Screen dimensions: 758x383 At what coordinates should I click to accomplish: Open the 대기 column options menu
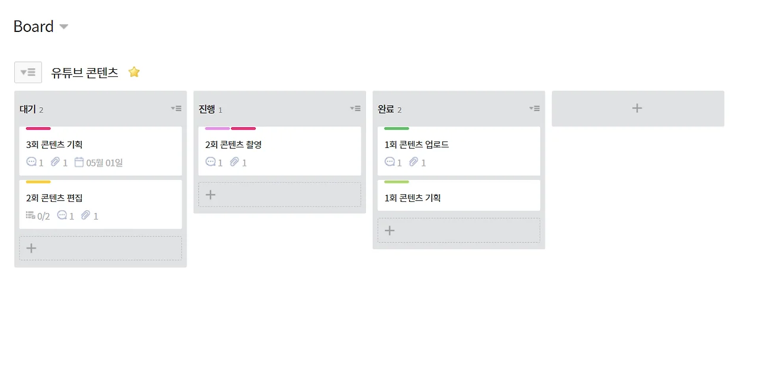pyautogui.click(x=176, y=108)
